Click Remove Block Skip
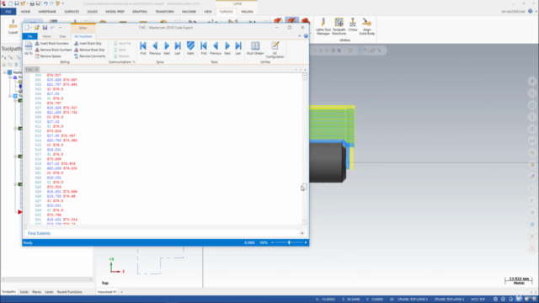The height and width of the screenshot is (303, 539). pos(89,50)
